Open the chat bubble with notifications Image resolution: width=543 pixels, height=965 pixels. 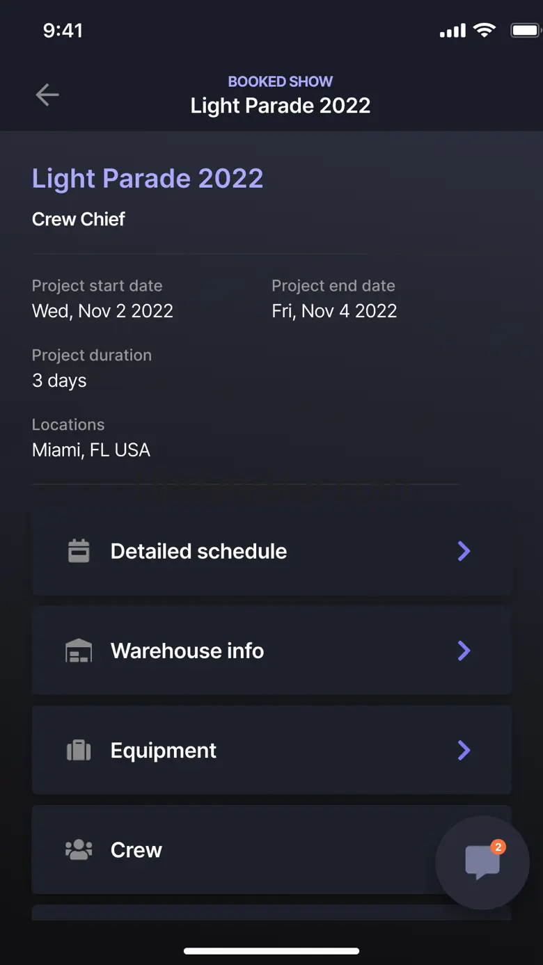coord(482,863)
